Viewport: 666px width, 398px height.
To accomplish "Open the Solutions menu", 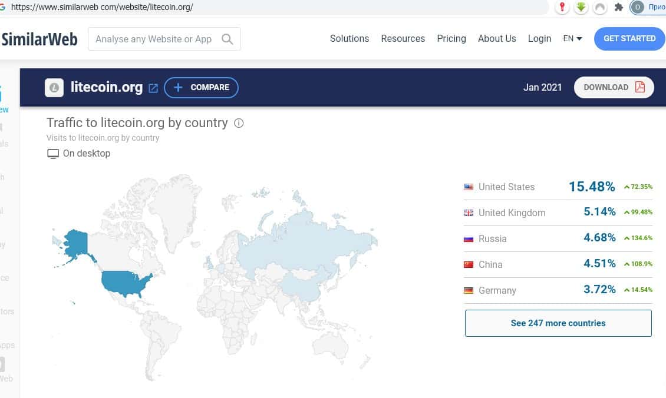I will point(349,38).
